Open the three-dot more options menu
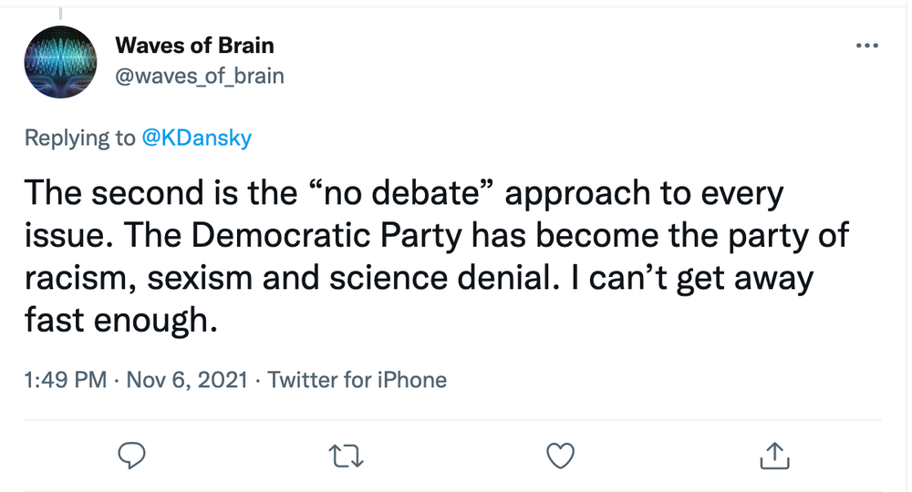The height and width of the screenshot is (492, 912). (x=865, y=46)
